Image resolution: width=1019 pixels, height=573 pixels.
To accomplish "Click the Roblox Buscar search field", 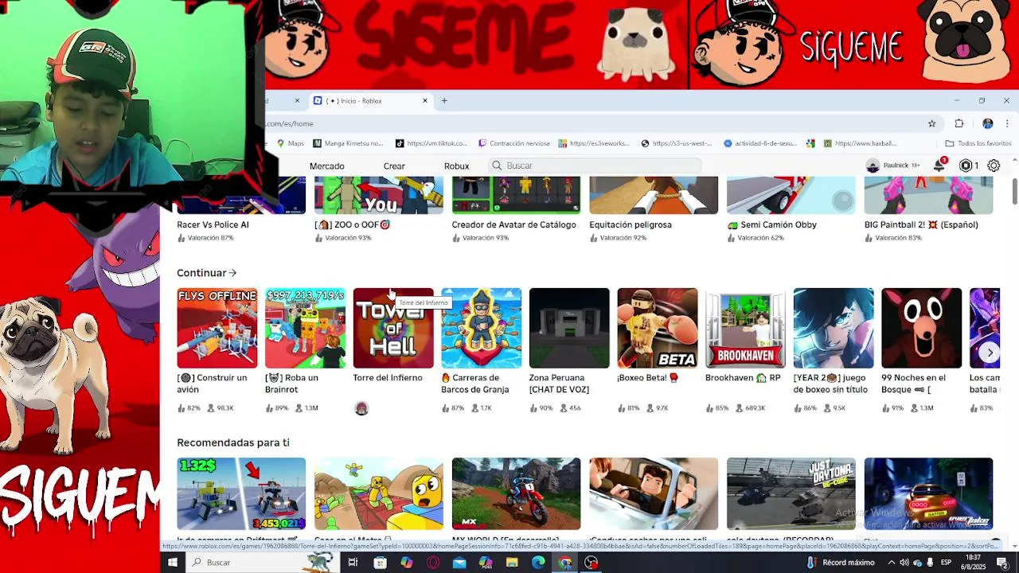I will (595, 166).
